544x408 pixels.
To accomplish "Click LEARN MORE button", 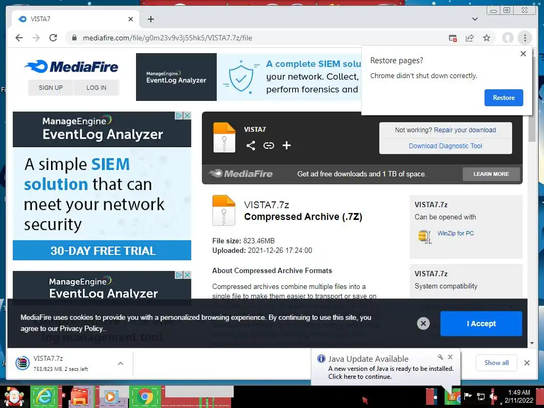I will click(491, 174).
